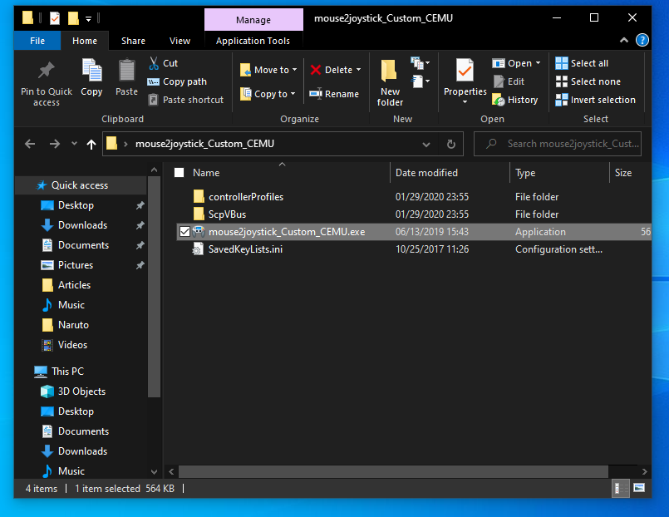This screenshot has height=517, width=669.
Task: Click Select none
Action: (588, 81)
